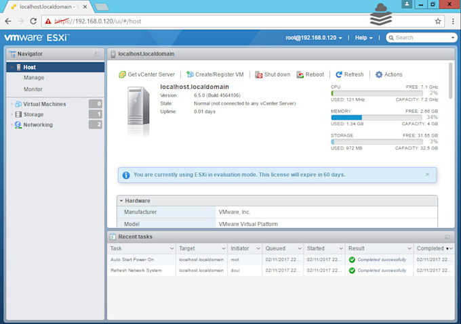Open a new browser tab
This screenshot has height=324, width=461.
[x=102, y=7]
